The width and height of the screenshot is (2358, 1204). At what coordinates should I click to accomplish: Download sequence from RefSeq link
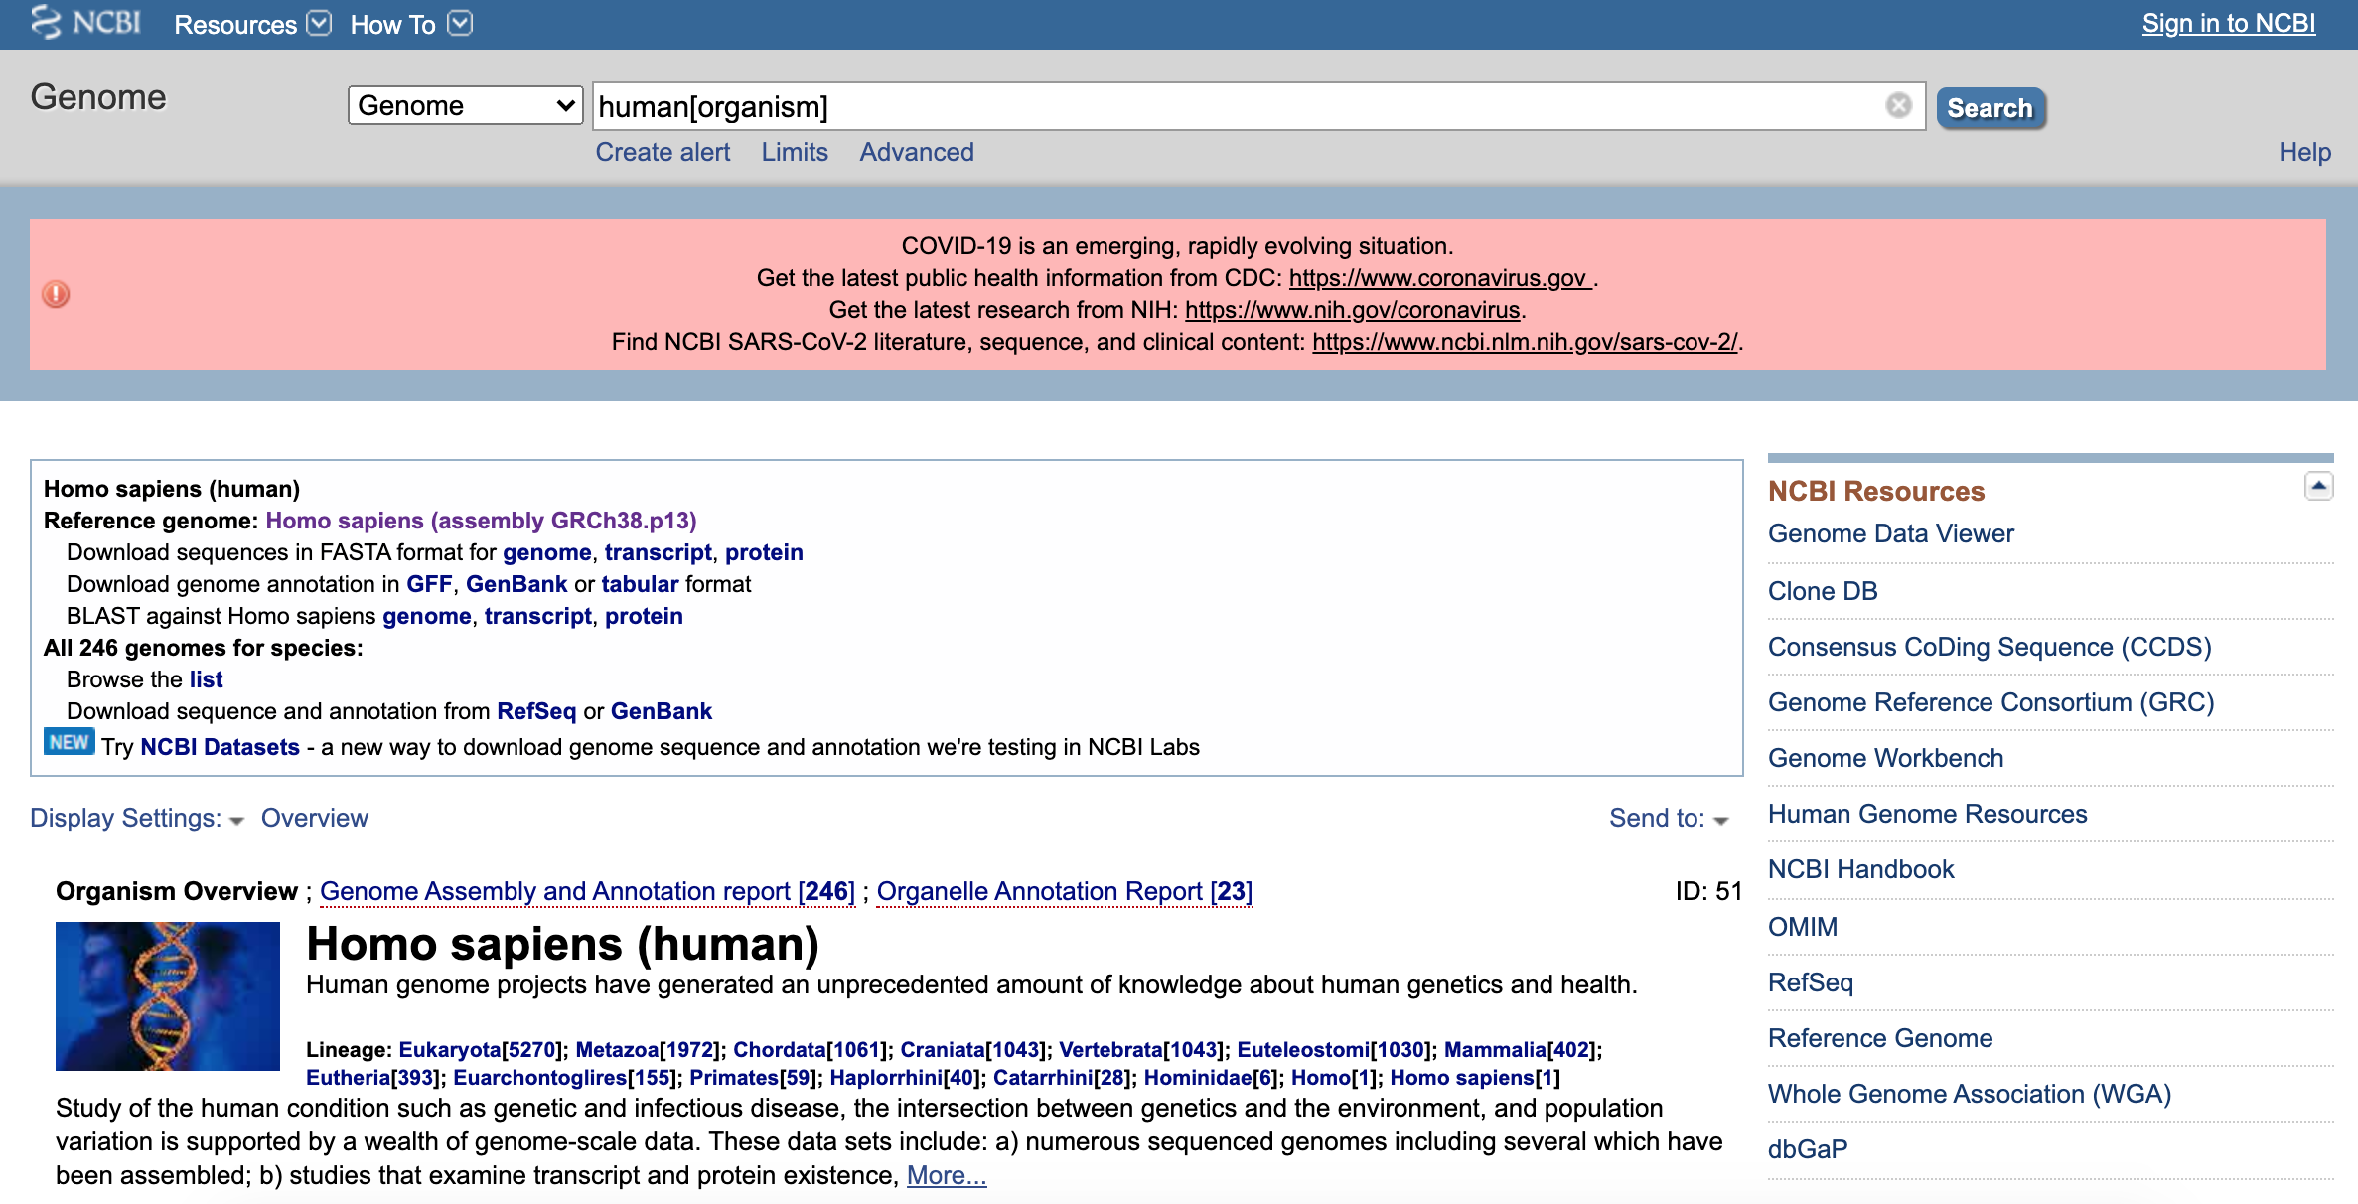(536, 711)
